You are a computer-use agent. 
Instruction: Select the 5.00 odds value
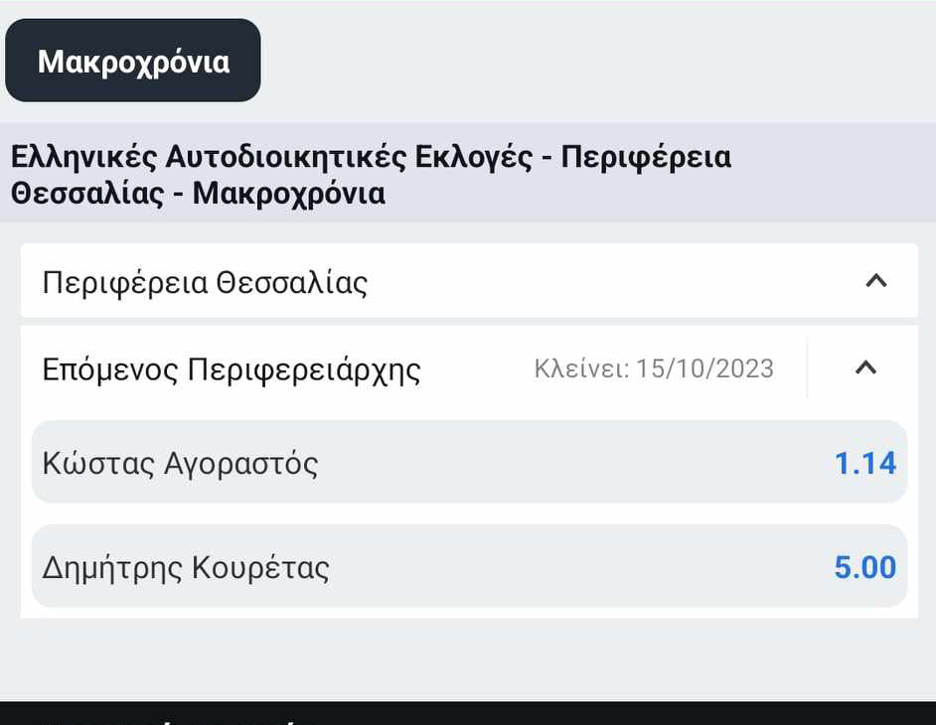tap(864, 567)
